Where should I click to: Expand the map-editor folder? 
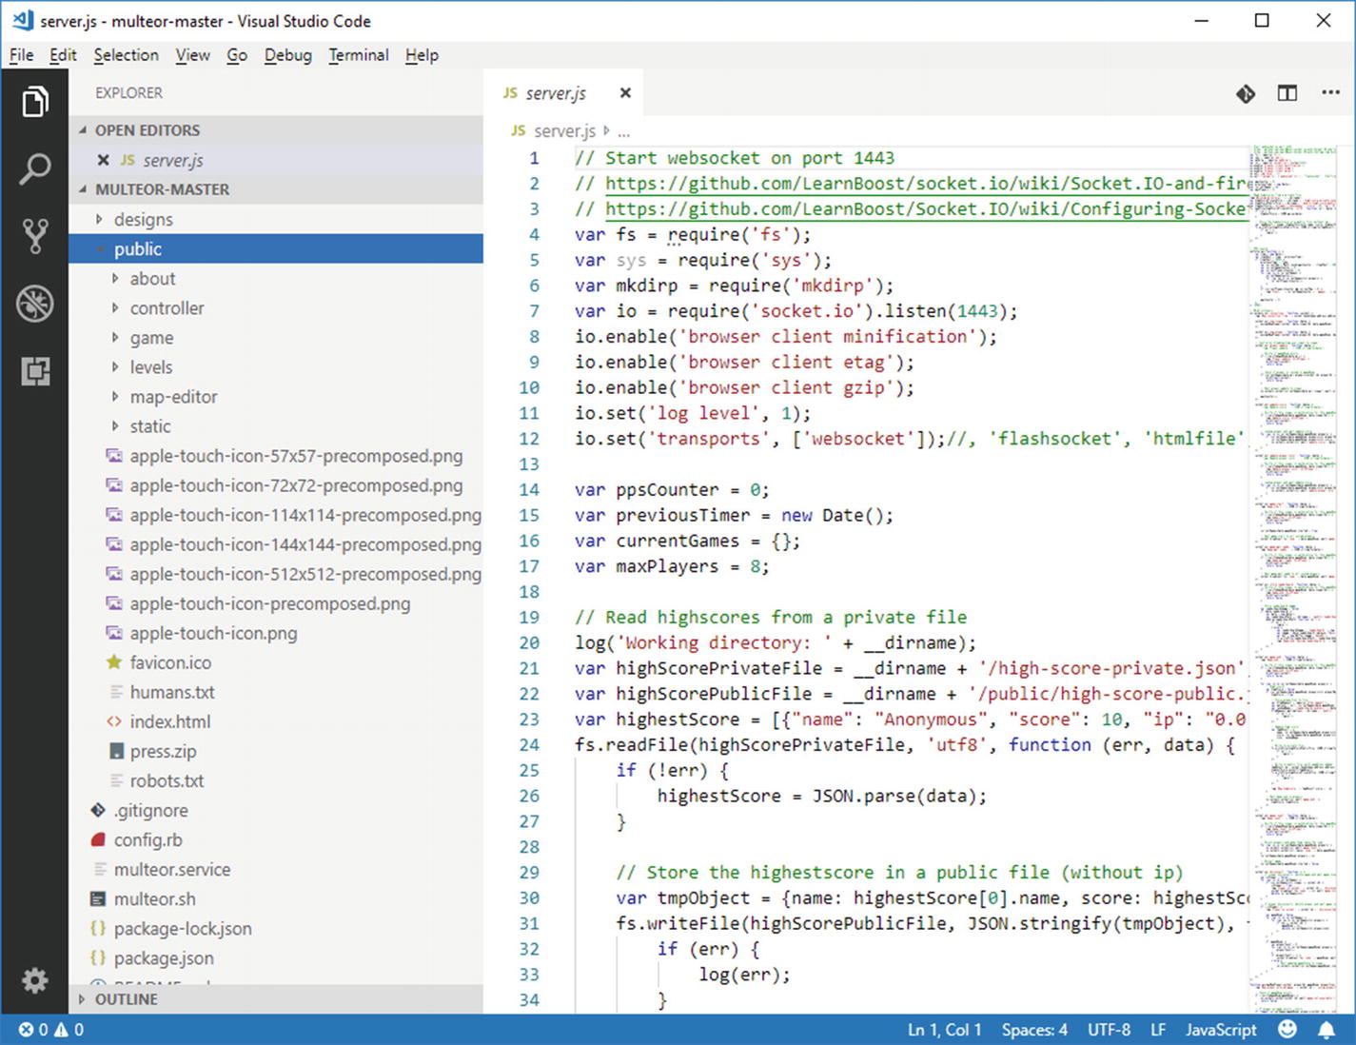(173, 397)
